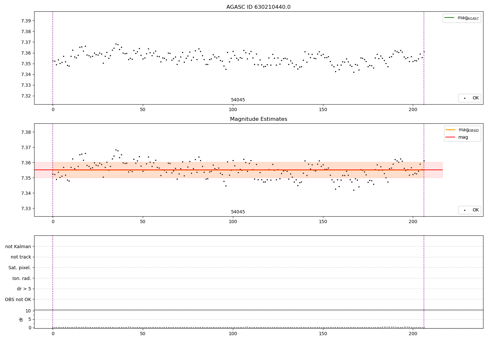
Task: Click the Magnitude Estimates subplot title
Action: (x=258, y=119)
